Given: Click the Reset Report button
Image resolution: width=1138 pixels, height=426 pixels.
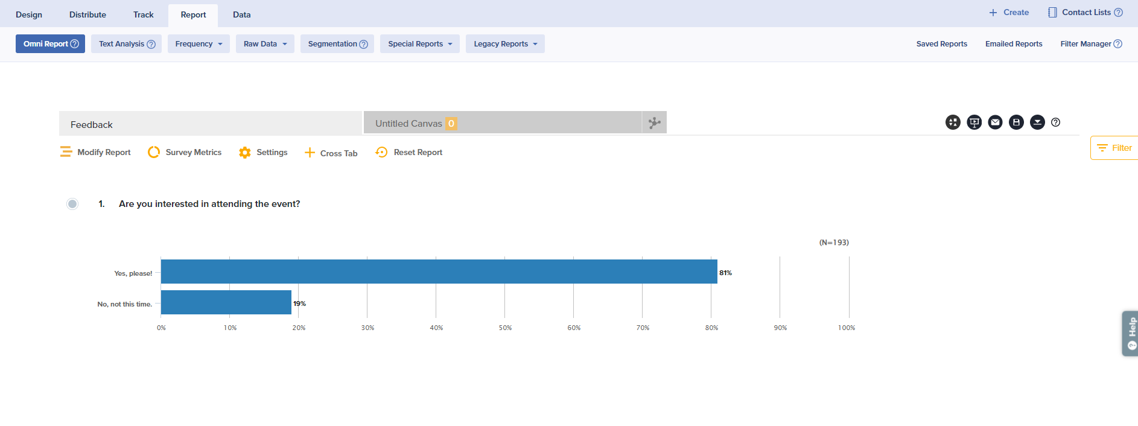Looking at the screenshot, I should [409, 153].
